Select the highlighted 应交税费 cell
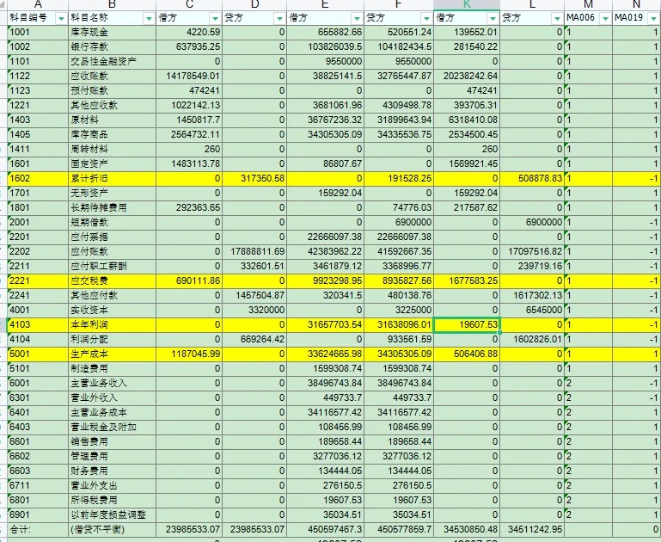The width and height of the screenshot is (661, 542). [x=112, y=281]
